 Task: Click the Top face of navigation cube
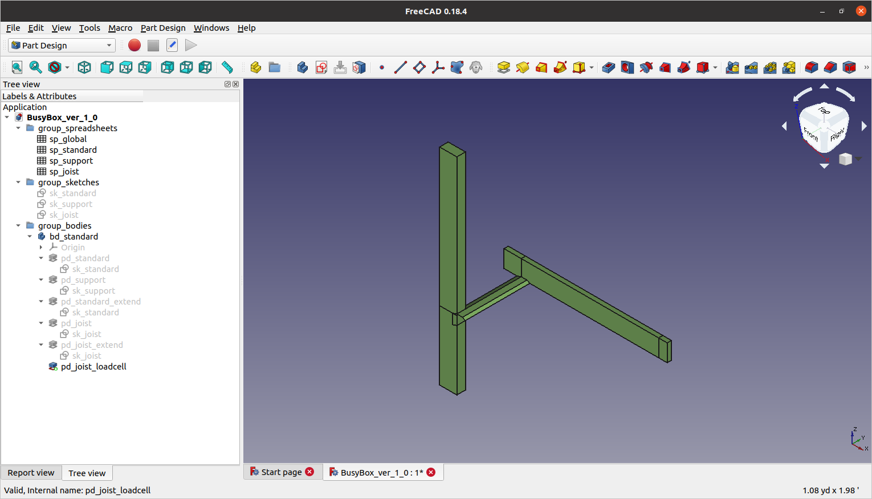824,111
